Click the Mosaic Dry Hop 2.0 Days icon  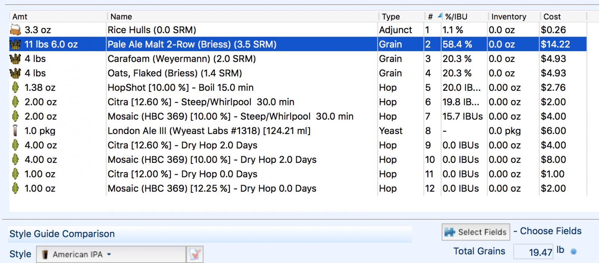coord(15,160)
